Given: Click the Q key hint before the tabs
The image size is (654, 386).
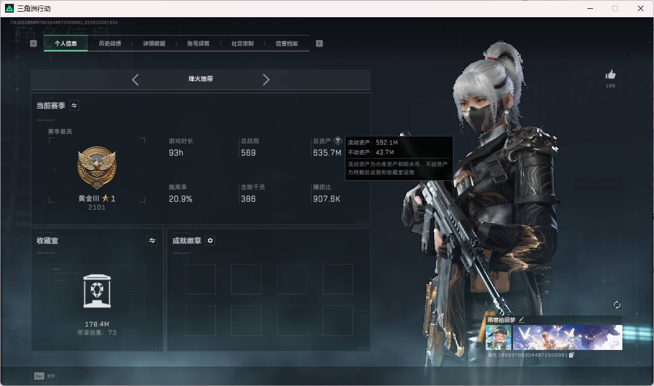Looking at the screenshot, I should click(x=33, y=43).
